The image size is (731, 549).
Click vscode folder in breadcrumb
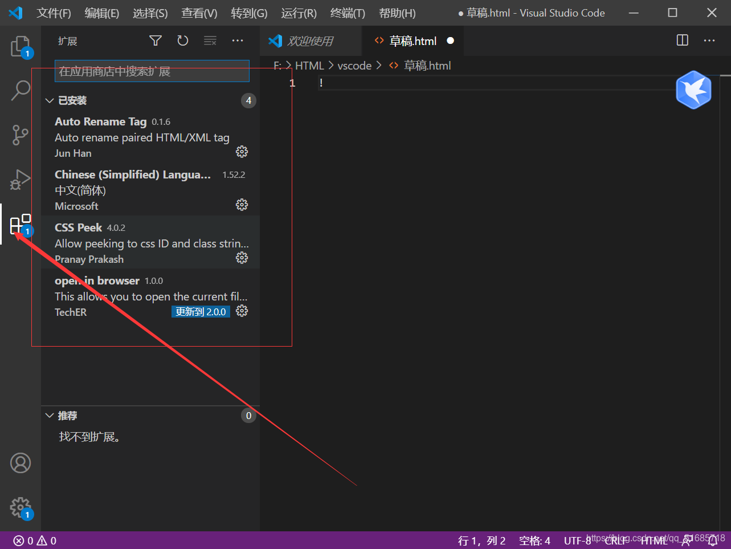coord(354,66)
